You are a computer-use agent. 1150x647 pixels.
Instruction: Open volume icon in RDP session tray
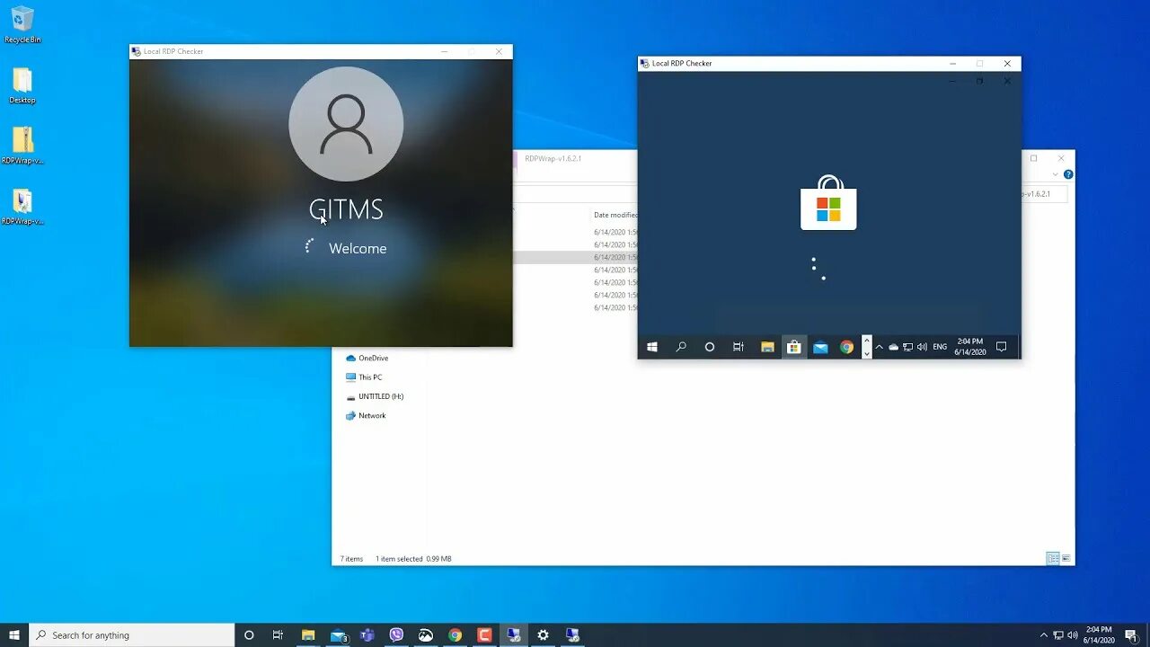coord(922,347)
